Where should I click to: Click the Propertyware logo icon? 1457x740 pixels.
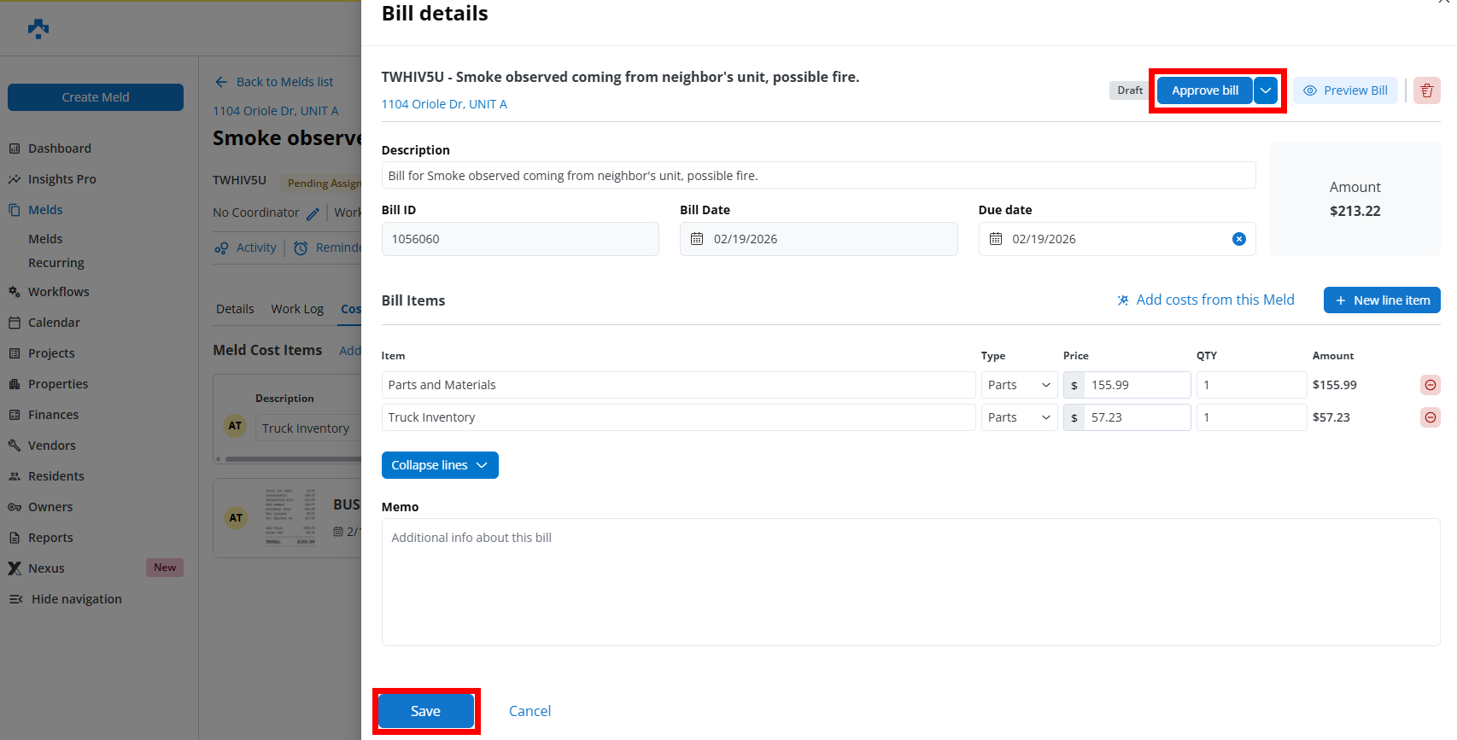click(38, 29)
